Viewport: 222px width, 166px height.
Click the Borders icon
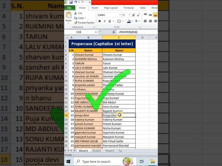[119, 21]
